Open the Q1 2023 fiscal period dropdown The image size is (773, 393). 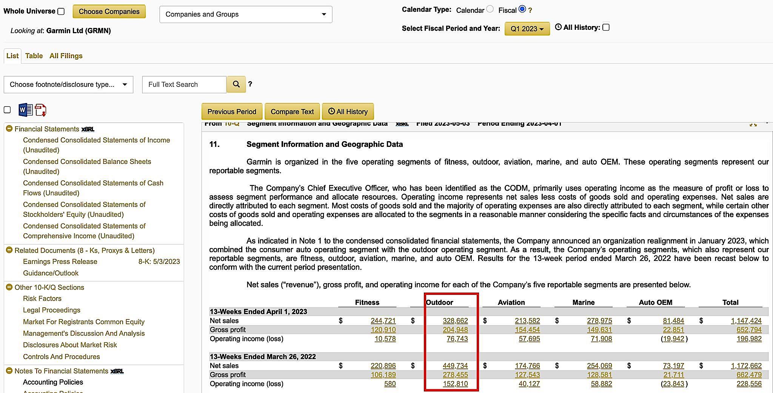coord(527,29)
